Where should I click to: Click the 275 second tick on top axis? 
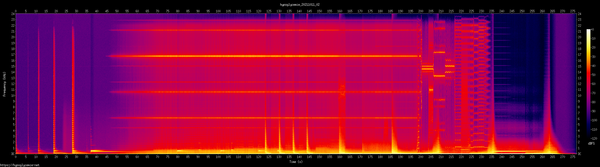point(573,11)
